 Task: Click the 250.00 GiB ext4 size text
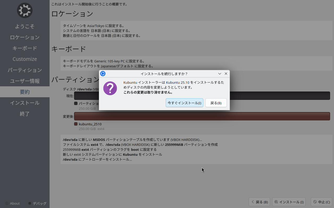click(x=92, y=129)
